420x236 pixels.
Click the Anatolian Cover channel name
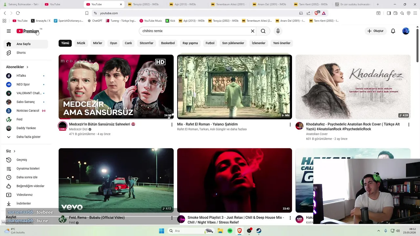click(x=317, y=134)
